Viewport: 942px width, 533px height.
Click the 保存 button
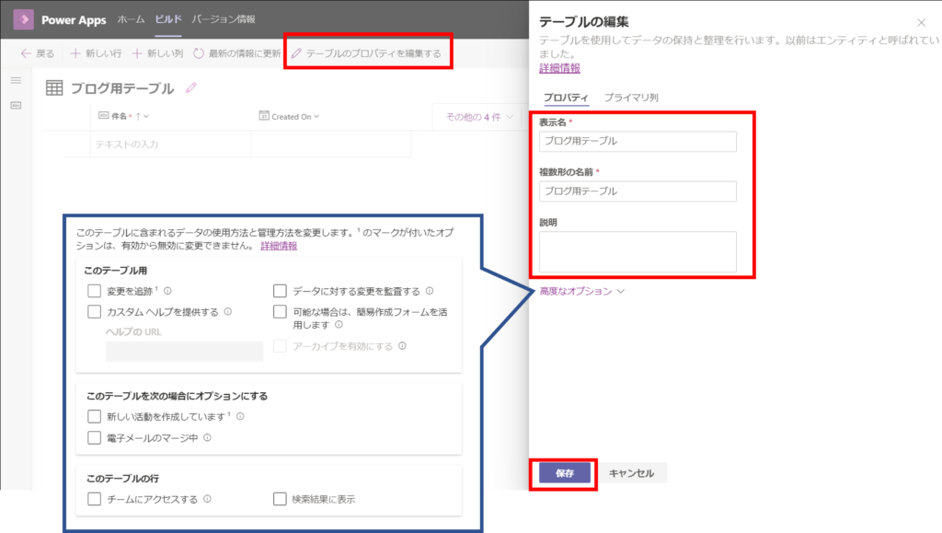click(564, 473)
